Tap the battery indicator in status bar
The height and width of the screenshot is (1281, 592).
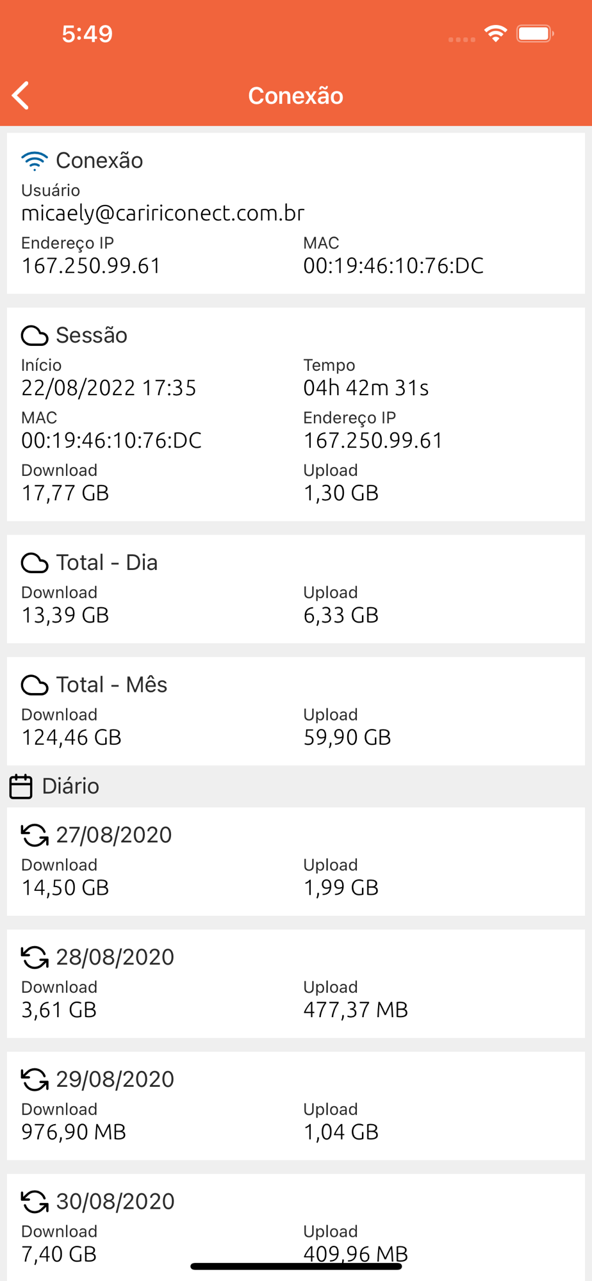(535, 33)
